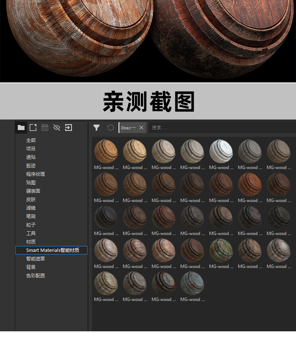The width and height of the screenshot is (296, 340).
Task: Pick the blue-tinted wood material thumbnail
Action: [192, 283]
